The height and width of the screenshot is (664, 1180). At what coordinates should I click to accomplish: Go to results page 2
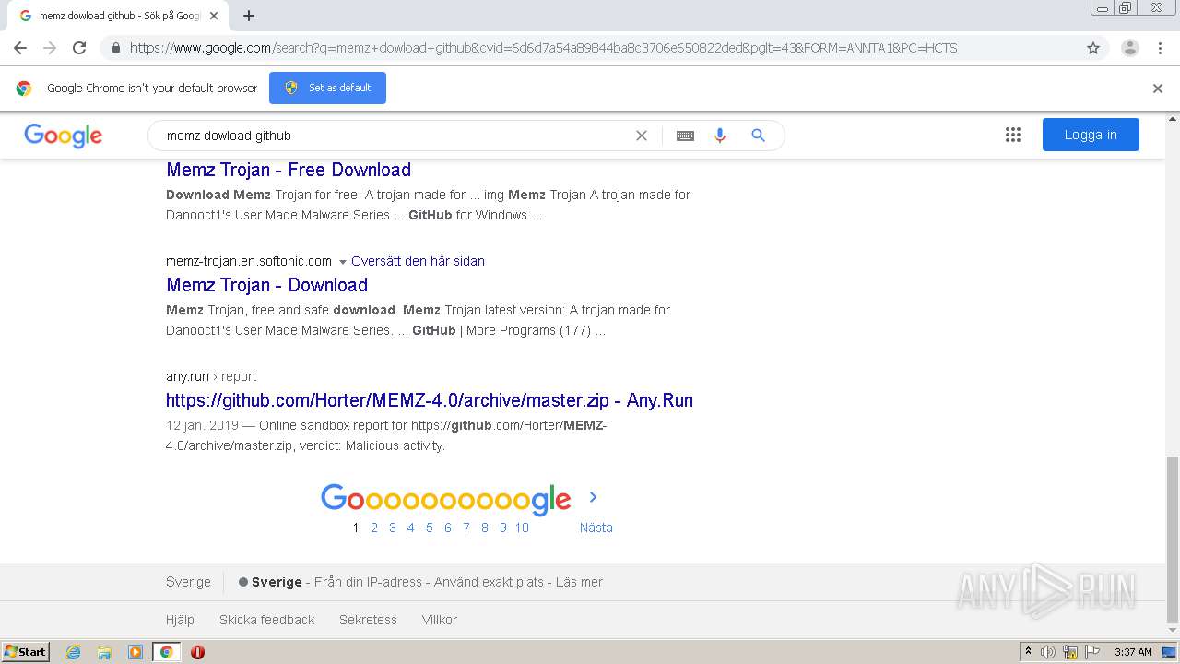click(374, 528)
